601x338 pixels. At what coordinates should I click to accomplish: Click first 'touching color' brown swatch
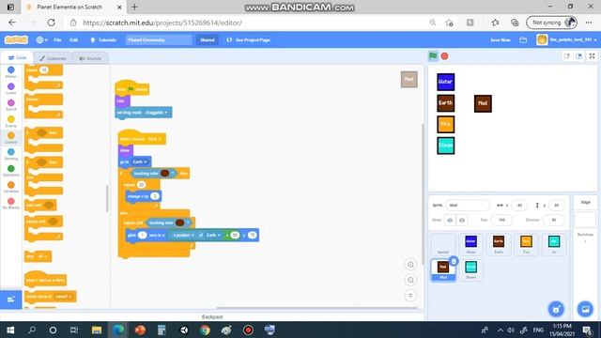tap(165, 173)
